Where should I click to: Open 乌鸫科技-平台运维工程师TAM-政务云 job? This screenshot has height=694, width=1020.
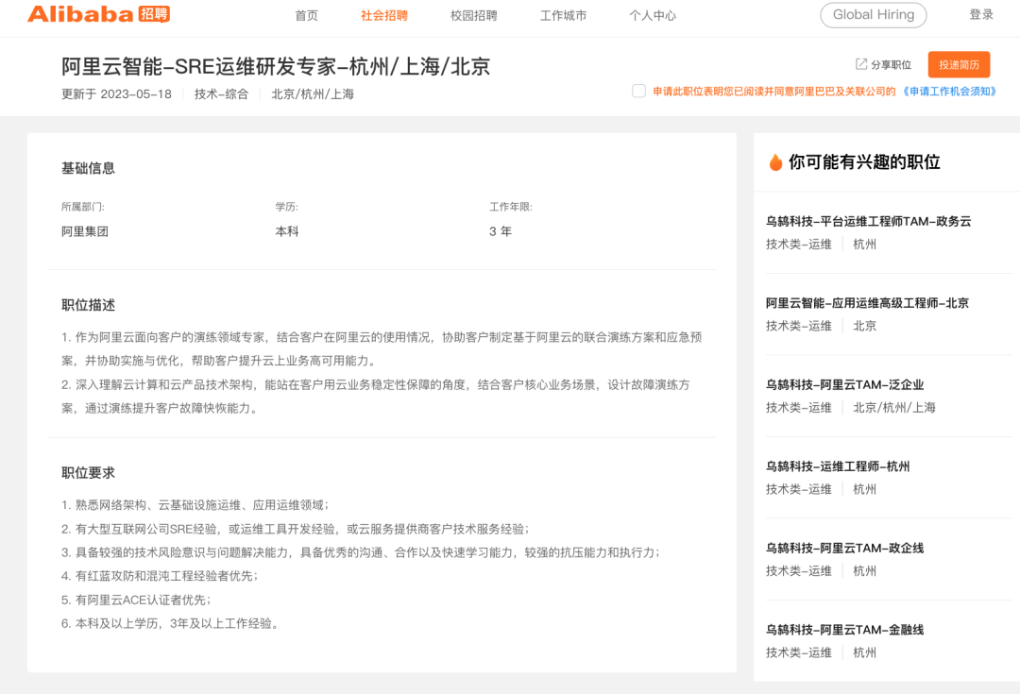[x=868, y=221]
